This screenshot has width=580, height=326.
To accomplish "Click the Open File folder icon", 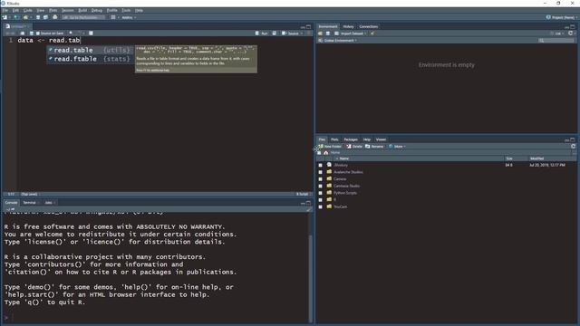I will pos(25,17).
